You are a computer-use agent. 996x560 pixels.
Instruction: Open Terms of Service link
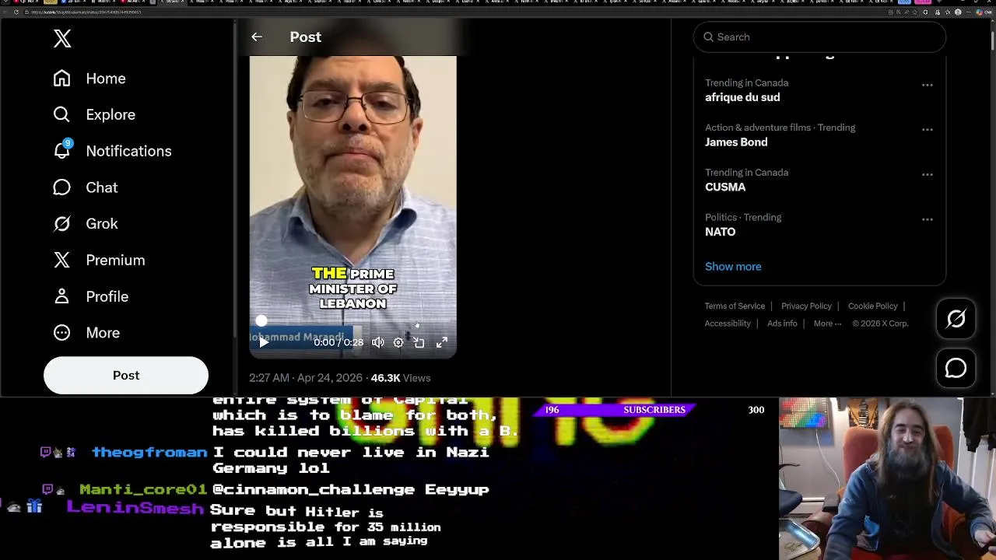(735, 306)
